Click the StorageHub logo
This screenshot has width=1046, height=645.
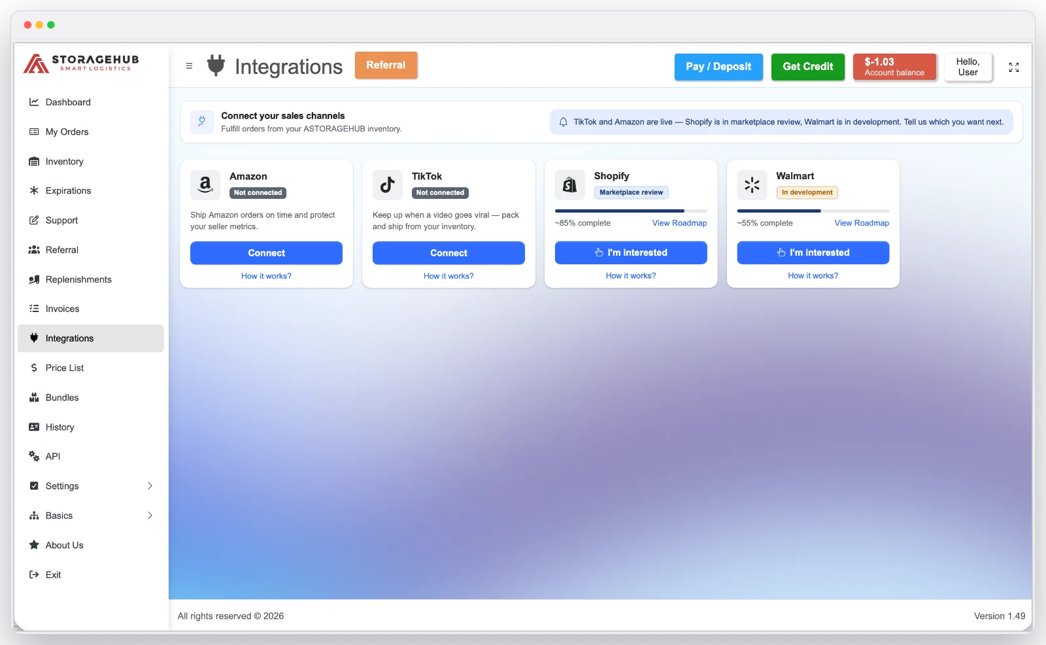coord(81,63)
